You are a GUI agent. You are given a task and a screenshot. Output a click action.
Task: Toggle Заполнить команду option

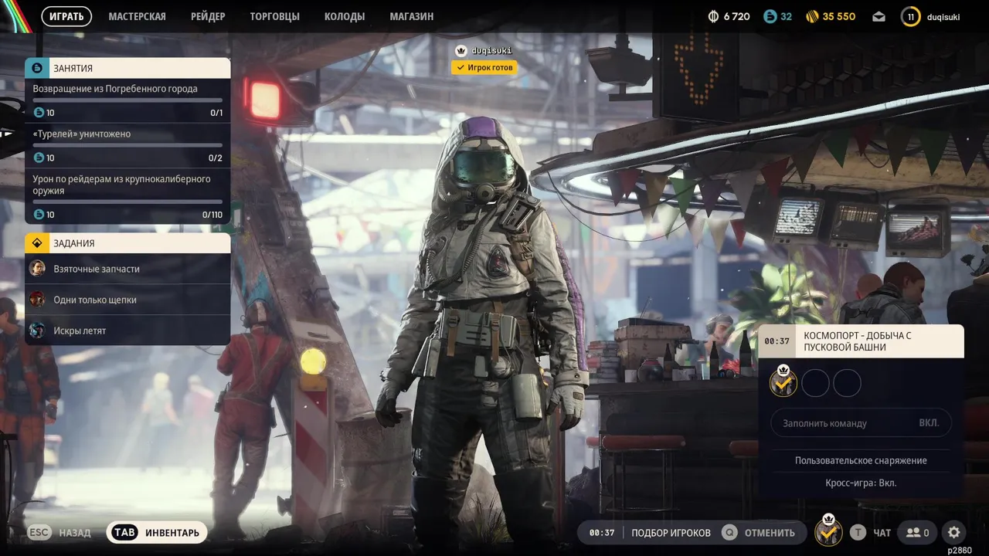[861, 423]
